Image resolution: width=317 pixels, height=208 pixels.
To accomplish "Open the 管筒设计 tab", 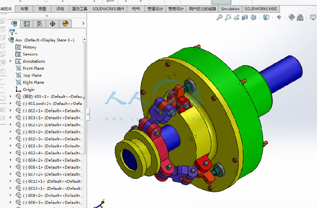I will [x=176, y=9].
